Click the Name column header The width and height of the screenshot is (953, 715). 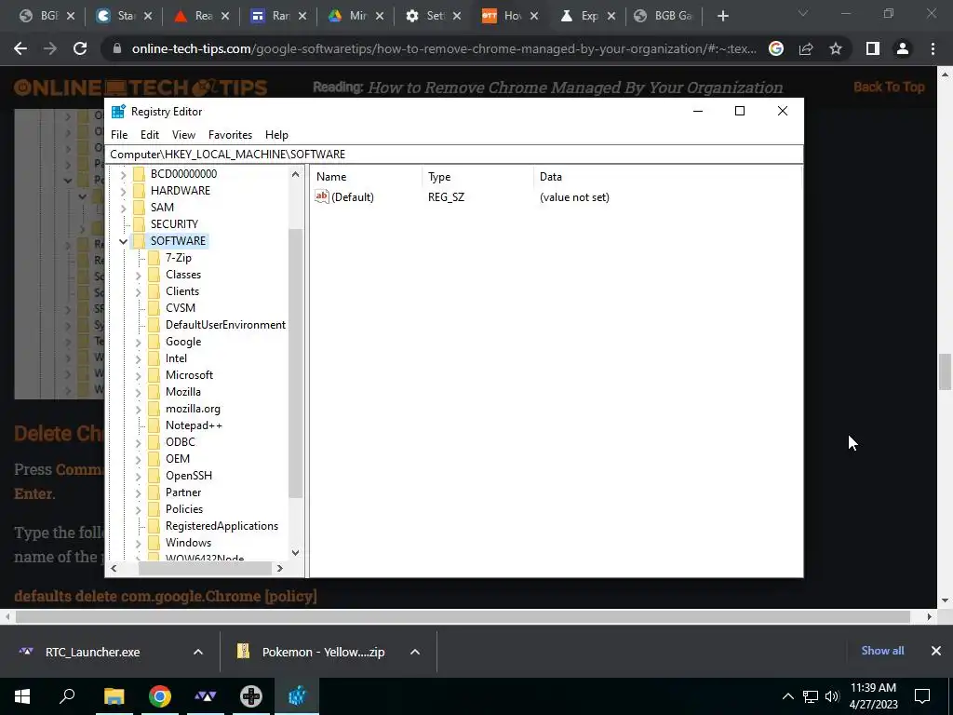(367, 177)
